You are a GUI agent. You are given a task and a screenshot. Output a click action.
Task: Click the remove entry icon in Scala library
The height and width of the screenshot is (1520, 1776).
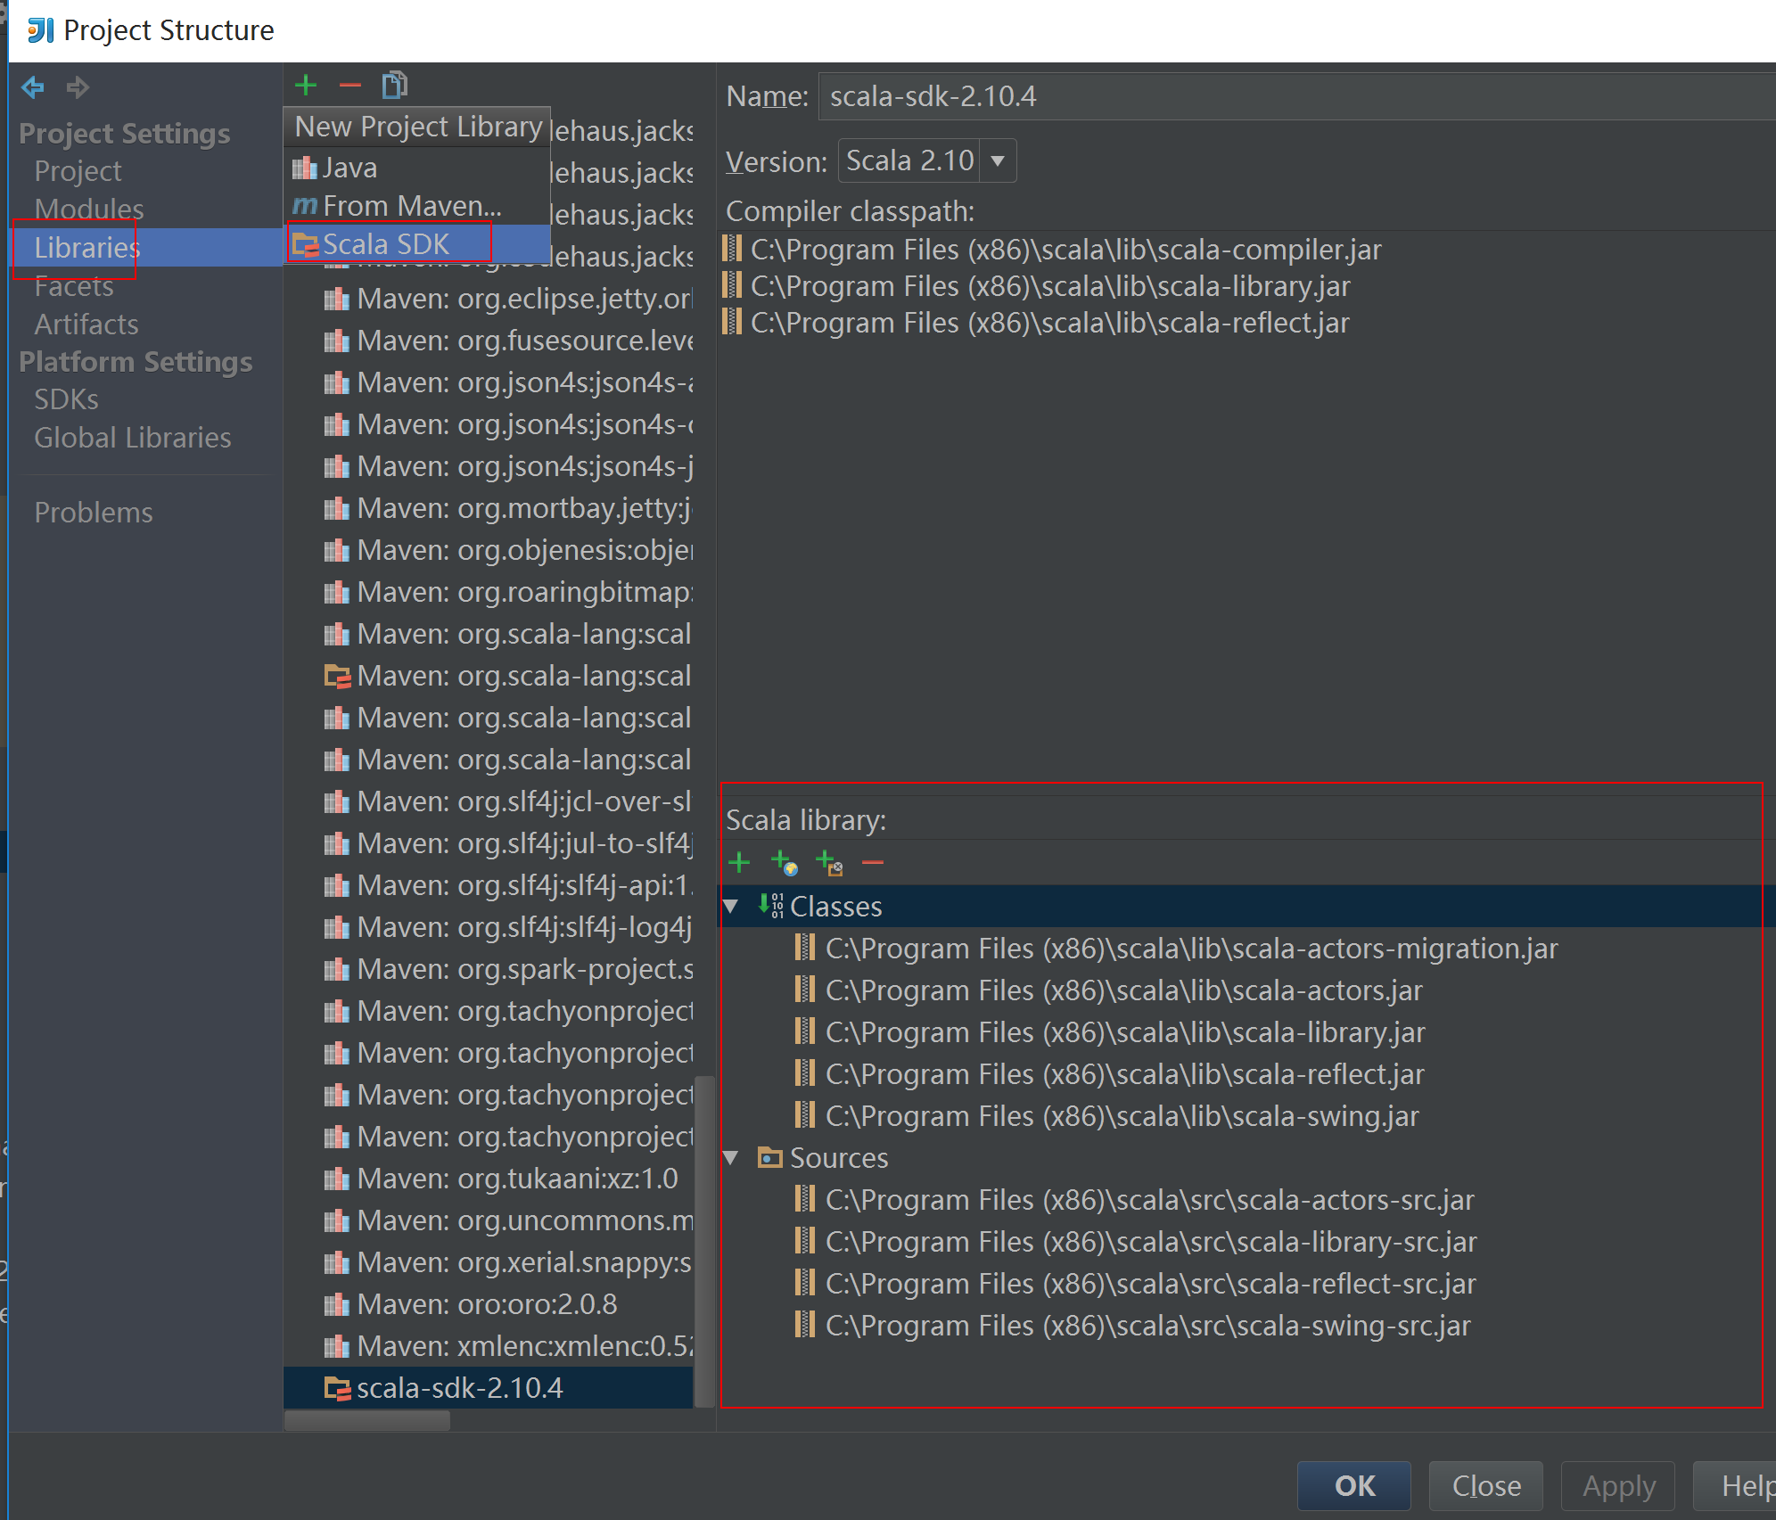click(x=875, y=863)
